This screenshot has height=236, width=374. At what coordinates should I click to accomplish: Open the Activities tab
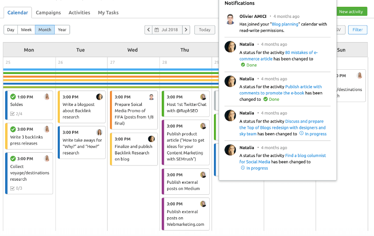click(79, 12)
